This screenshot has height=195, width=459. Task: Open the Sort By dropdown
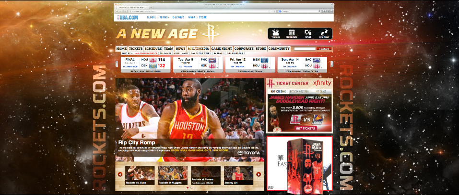click(127, 54)
